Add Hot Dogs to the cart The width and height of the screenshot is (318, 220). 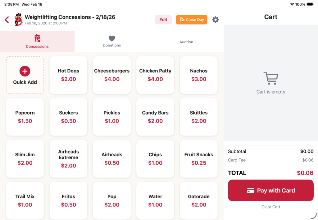(x=68, y=75)
